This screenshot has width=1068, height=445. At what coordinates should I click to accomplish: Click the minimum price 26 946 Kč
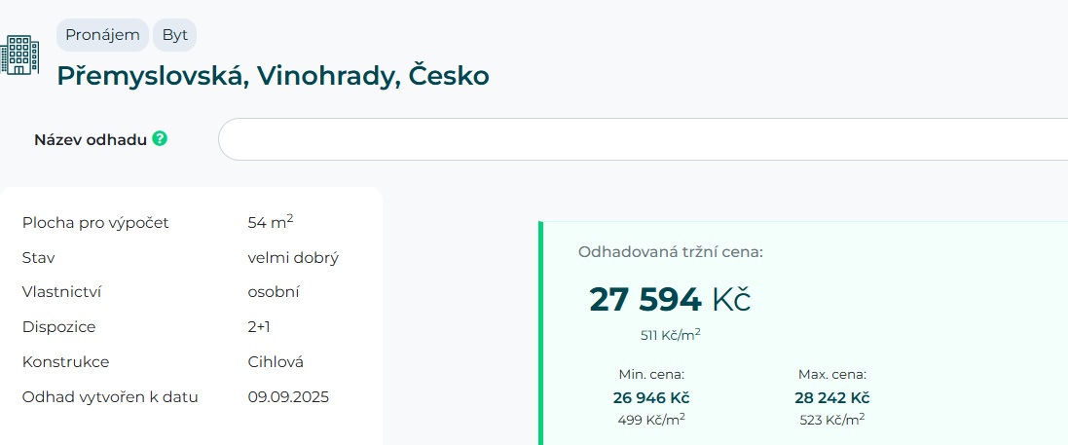[651, 397]
